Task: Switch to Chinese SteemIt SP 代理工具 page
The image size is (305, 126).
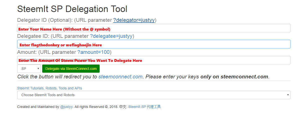Action: click(144, 107)
